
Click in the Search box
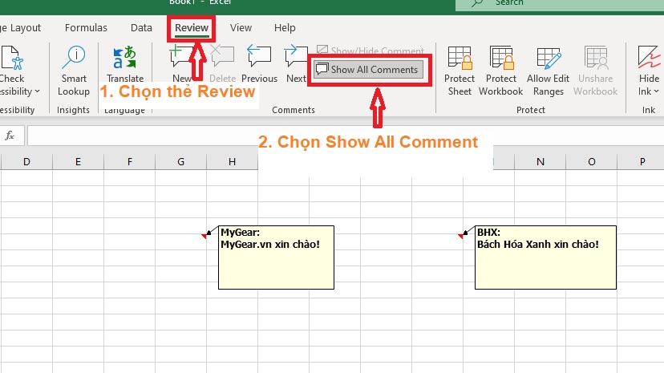click(x=560, y=3)
